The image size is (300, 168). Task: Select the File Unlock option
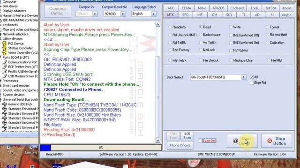coord(201,60)
